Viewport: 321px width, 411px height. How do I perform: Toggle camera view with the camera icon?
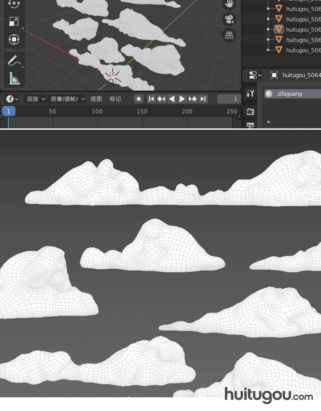click(x=229, y=19)
